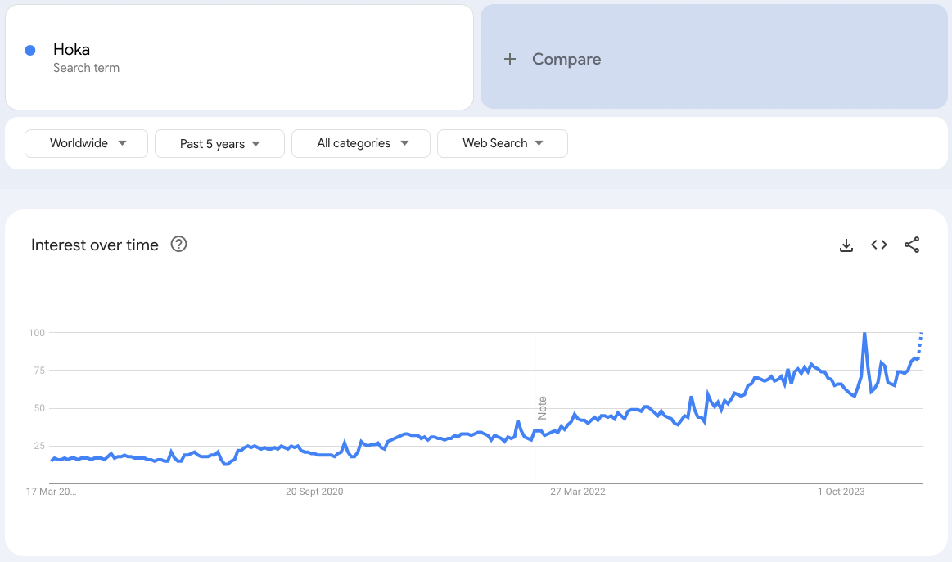Image resolution: width=952 pixels, height=562 pixels.
Task: Edit the Hoka search term field
Action: pos(72,49)
